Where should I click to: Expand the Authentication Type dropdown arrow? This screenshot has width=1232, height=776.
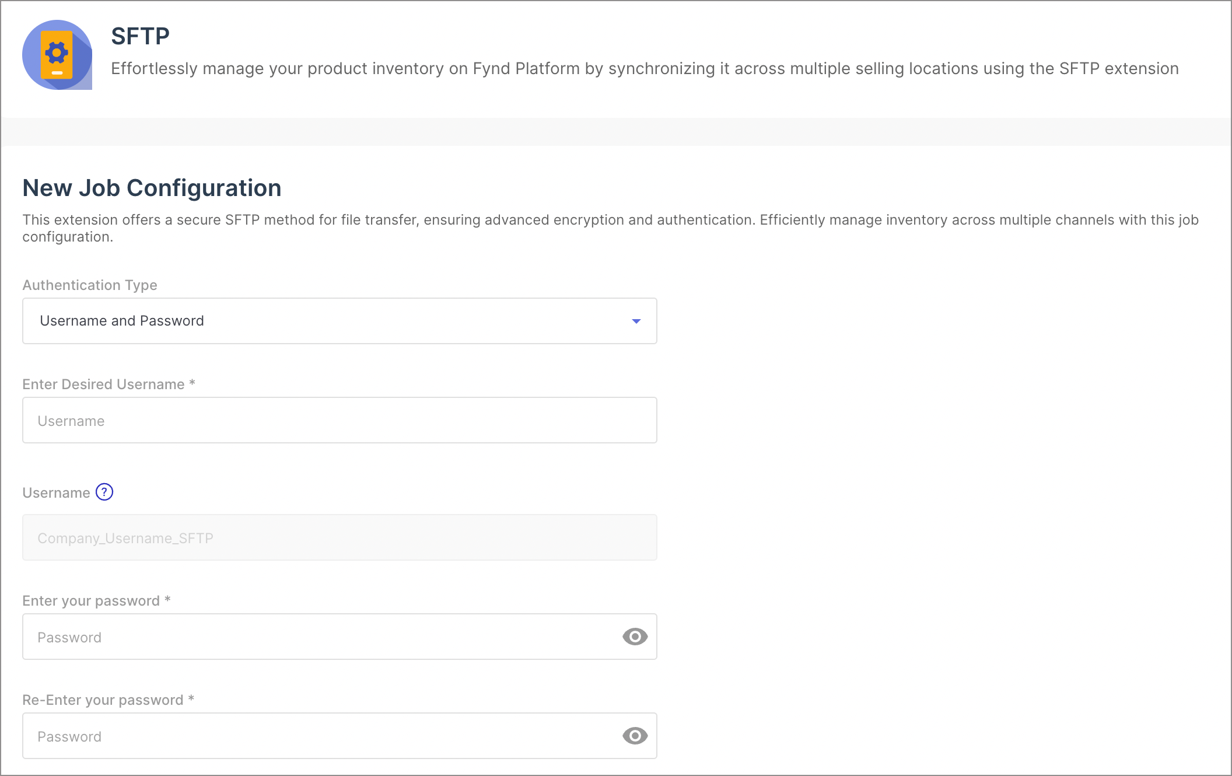636,321
